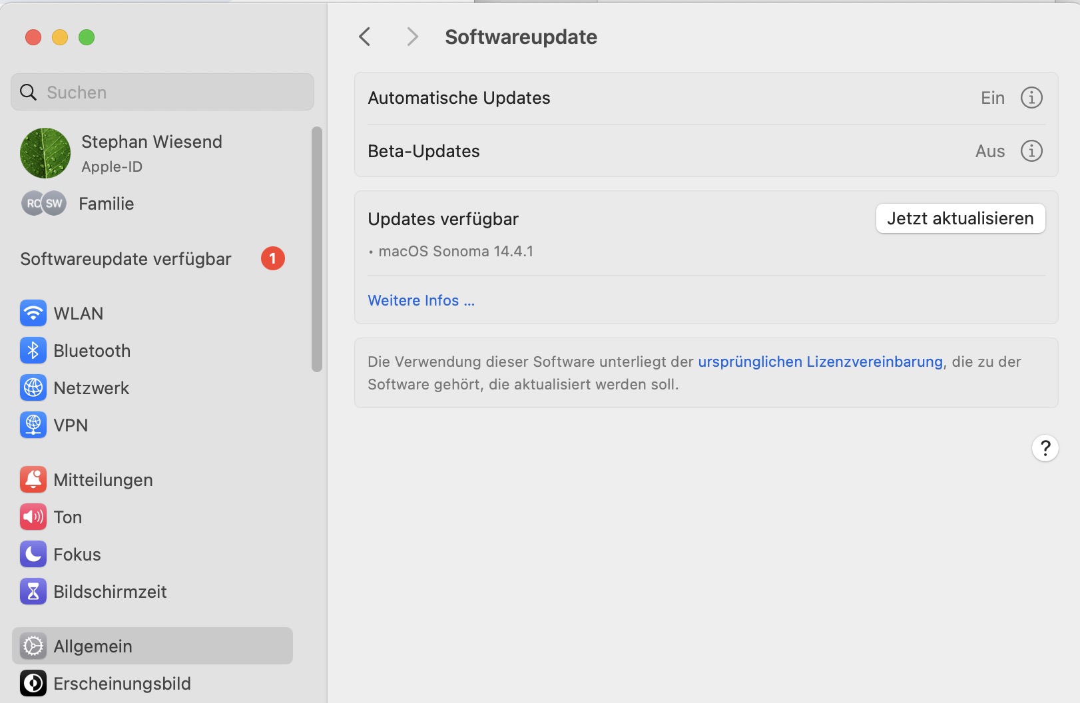Click the Beta-Updates label
Screen dimensions: 1080x703
tap(423, 151)
